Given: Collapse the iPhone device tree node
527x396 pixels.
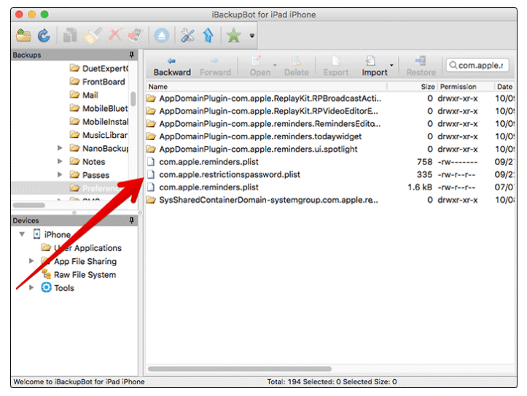Looking at the screenshot, I should tap(22, 234).
